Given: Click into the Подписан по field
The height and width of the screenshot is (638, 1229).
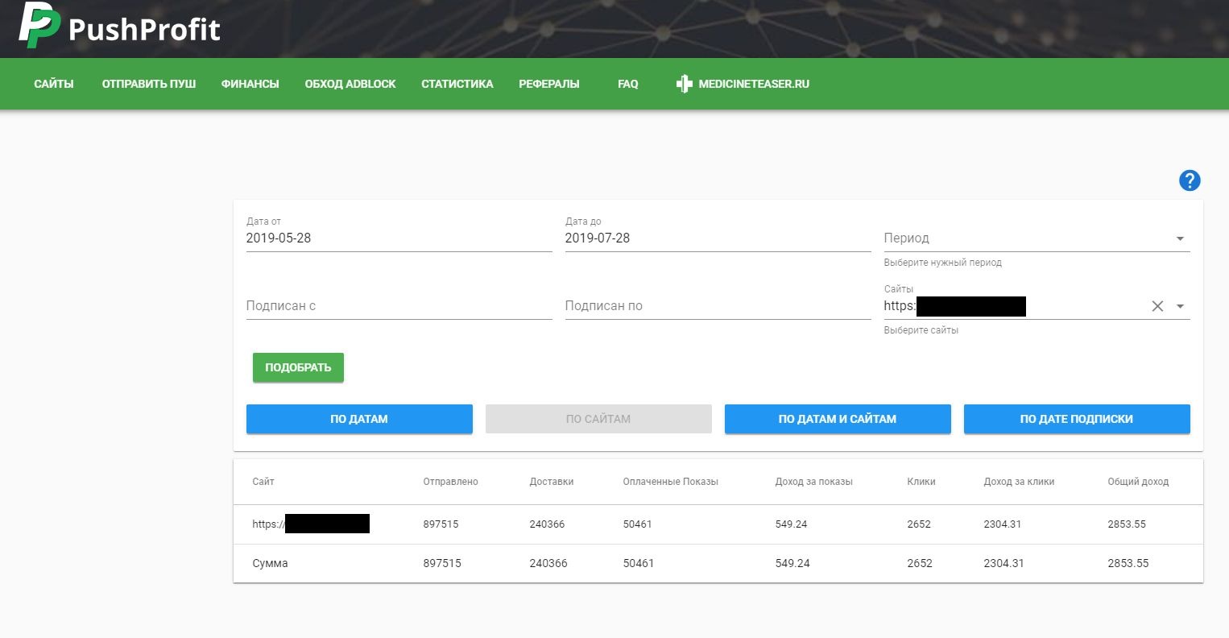Looking at the screenshot, I should (718, 306).
